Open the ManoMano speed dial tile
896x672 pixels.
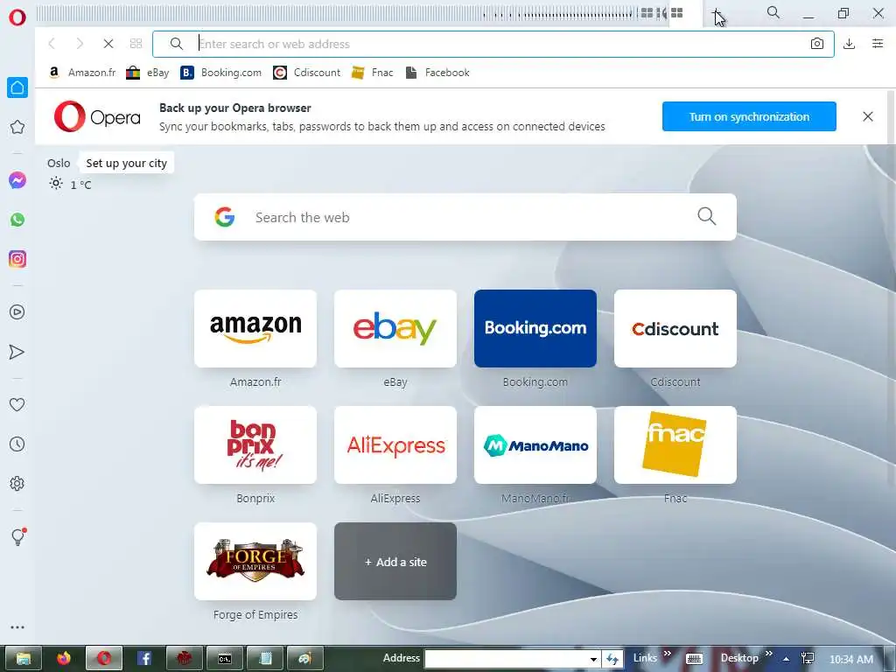pos(535,445)
